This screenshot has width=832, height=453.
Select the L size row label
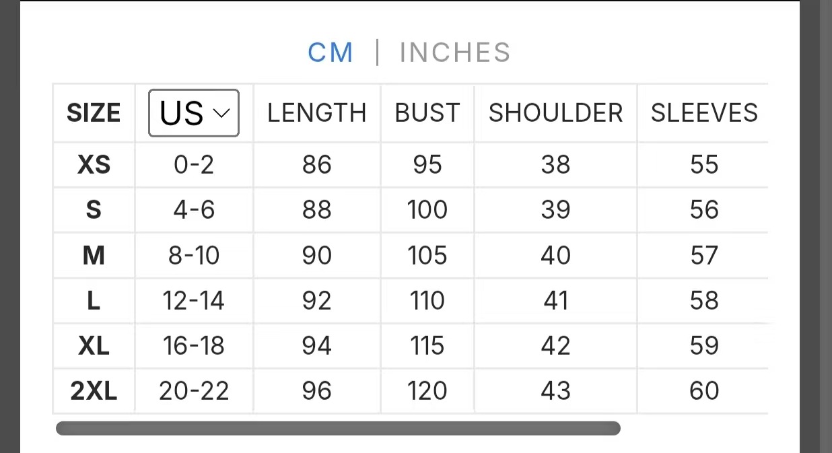pos(94,300)
